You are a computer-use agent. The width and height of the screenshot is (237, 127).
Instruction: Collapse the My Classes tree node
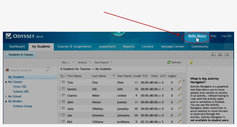click(6, 82)
